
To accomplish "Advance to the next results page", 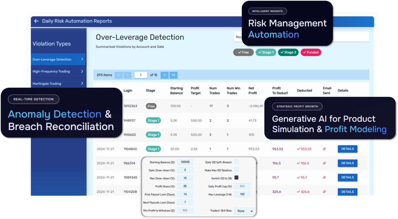I will tap(164, 75).
